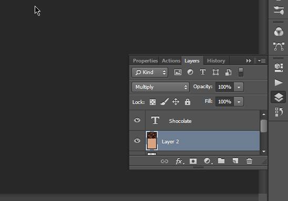Open the Multiply blend mode dropdown
The image size is (288, 201).
click(160, 87)
